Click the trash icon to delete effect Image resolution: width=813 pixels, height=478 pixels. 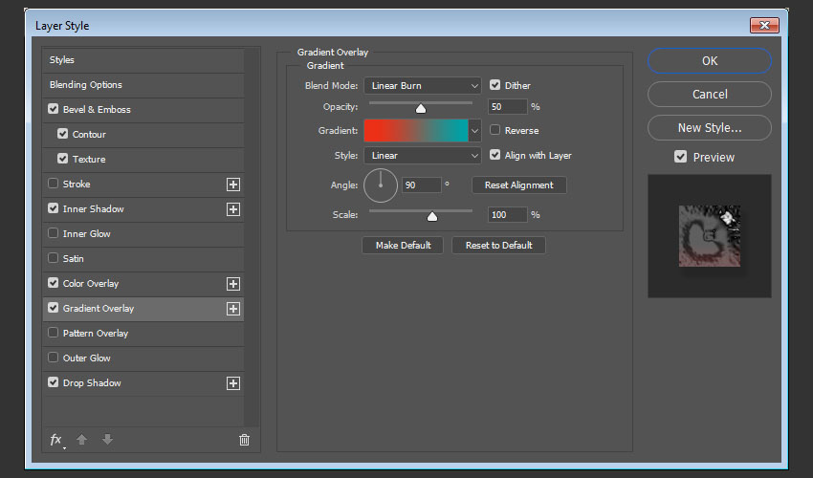click(x=244, y=440)
